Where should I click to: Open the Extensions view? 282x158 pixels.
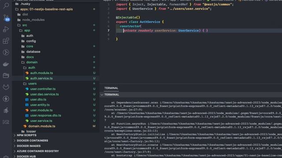6,41
